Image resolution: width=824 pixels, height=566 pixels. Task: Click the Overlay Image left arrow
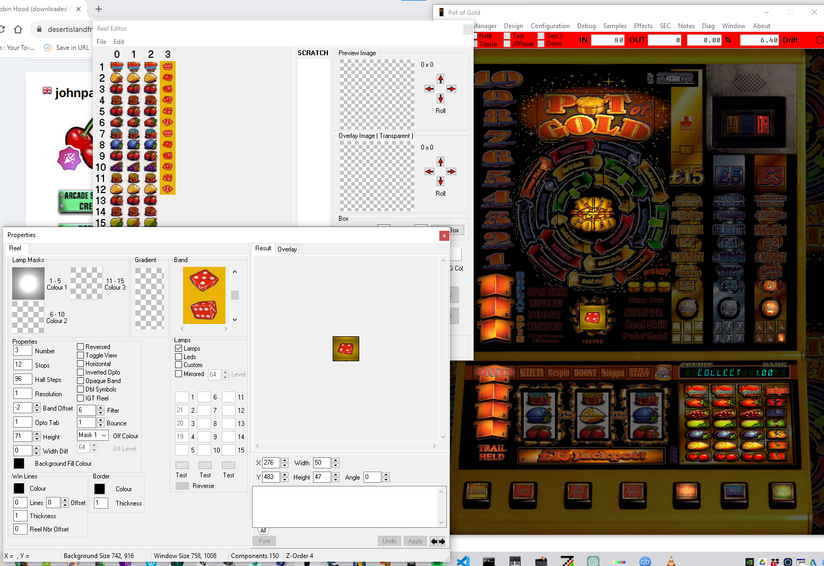point(430,171)
